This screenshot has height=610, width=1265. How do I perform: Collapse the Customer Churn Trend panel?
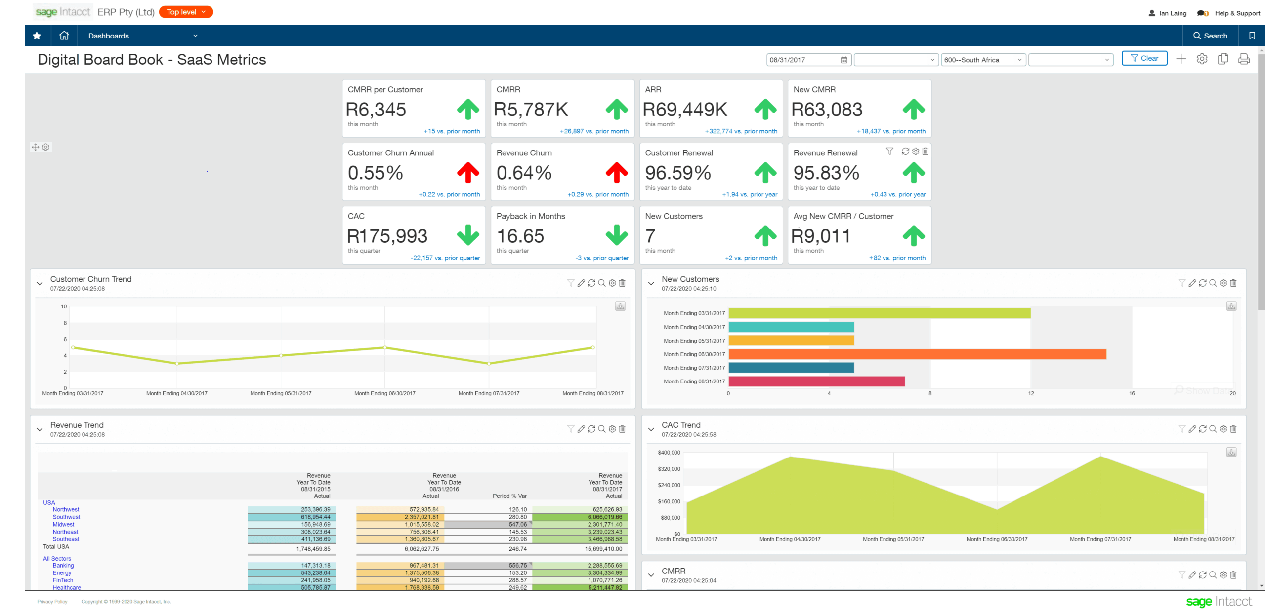coord(40,283)
